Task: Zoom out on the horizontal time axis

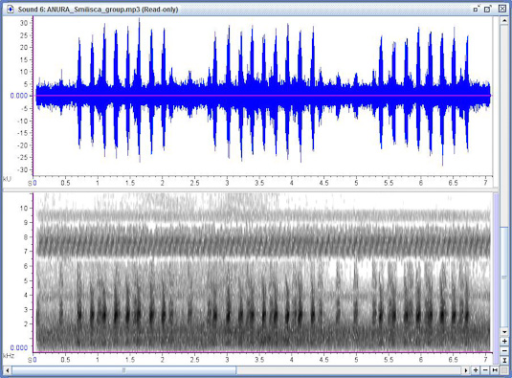Action: pyautogui.click(x=485, y=370)
